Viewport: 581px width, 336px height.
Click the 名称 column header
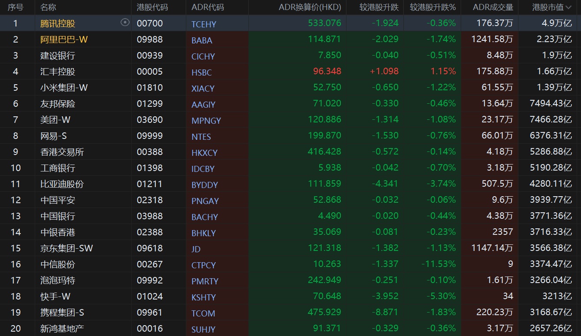(x=48, y=7)
